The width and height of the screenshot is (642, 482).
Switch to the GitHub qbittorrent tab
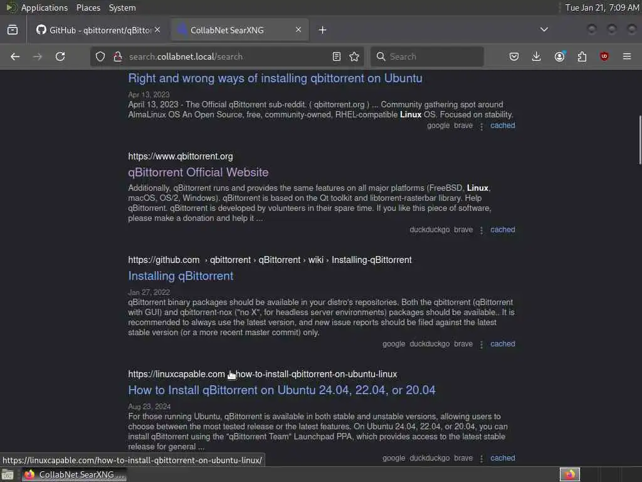[98, 30]
